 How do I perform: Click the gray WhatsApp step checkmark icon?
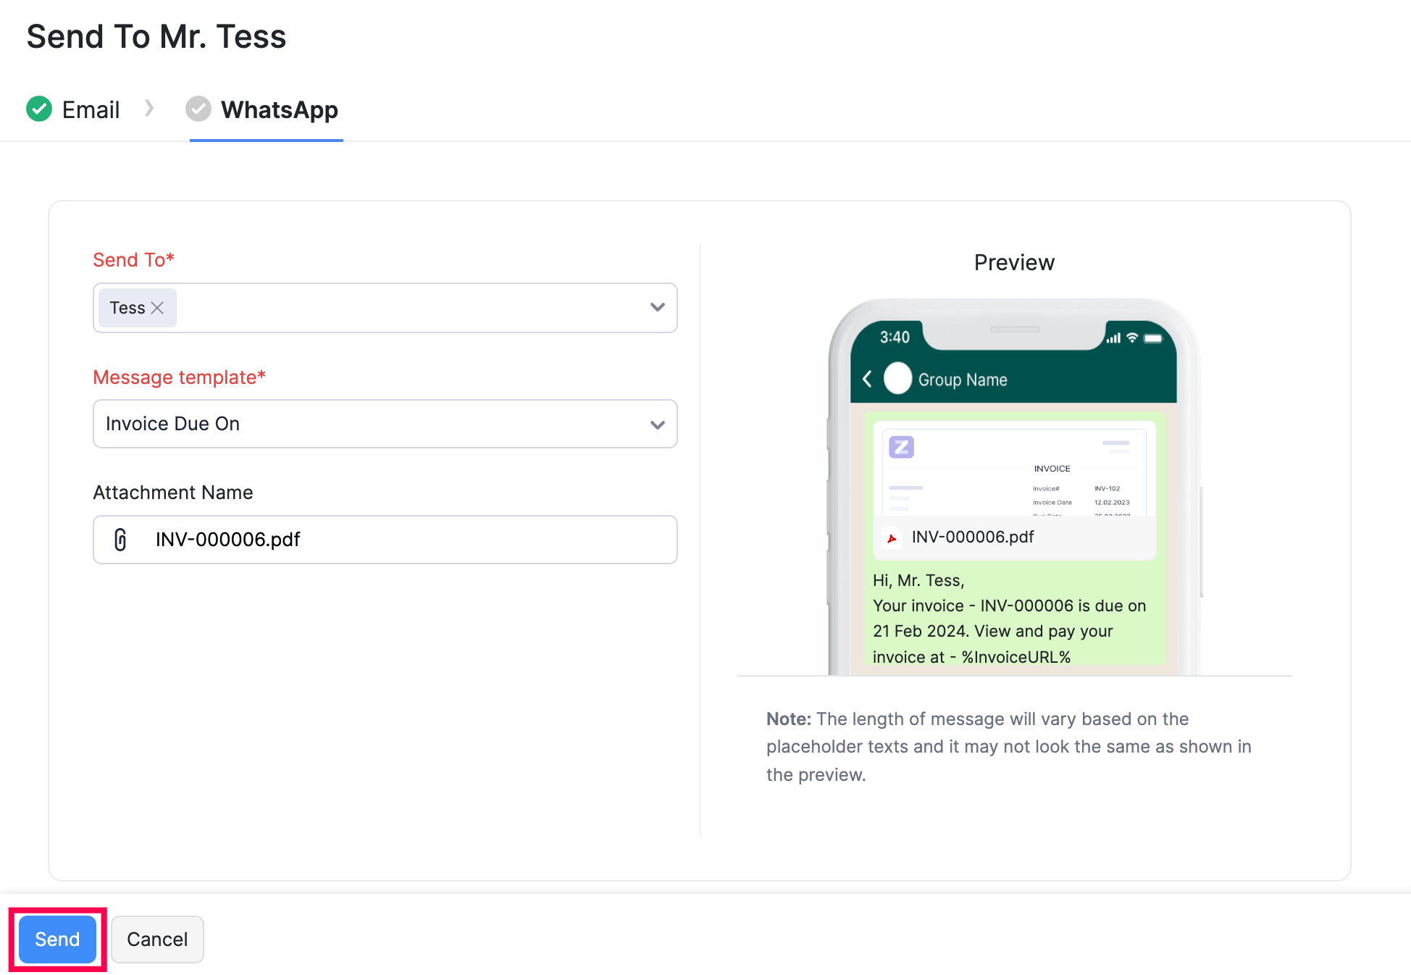198,109
